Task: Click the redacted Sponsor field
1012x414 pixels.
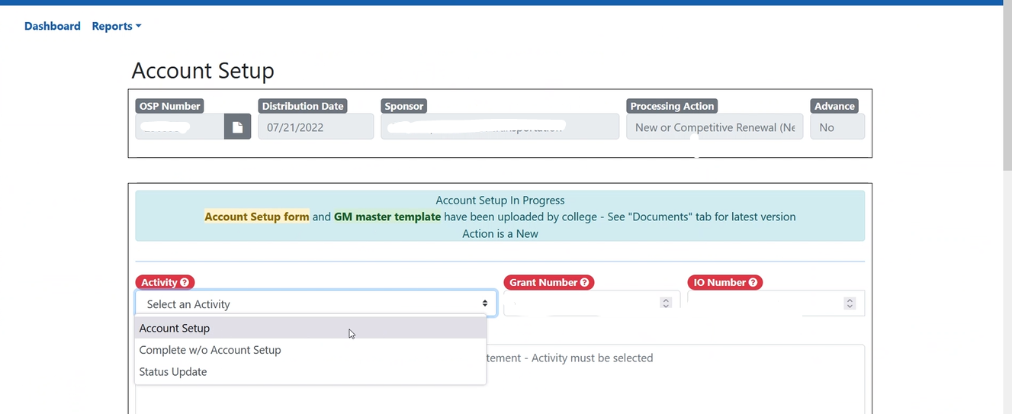Action: coord(500,127)
